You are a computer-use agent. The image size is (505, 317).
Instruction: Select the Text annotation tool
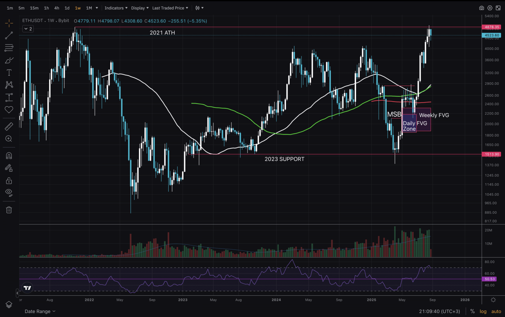coord(9,72)
